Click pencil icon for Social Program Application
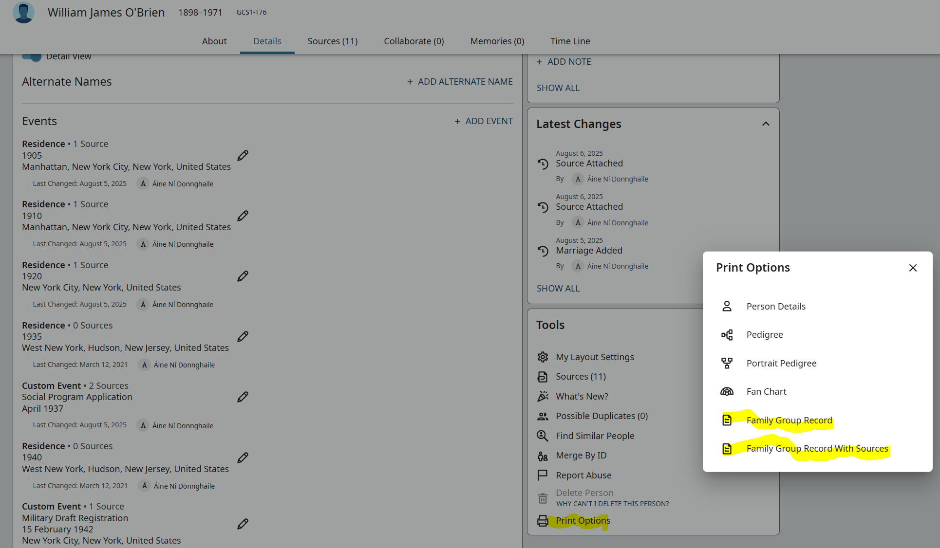This screenshot has width=940, height=548. tap(243, 397)
